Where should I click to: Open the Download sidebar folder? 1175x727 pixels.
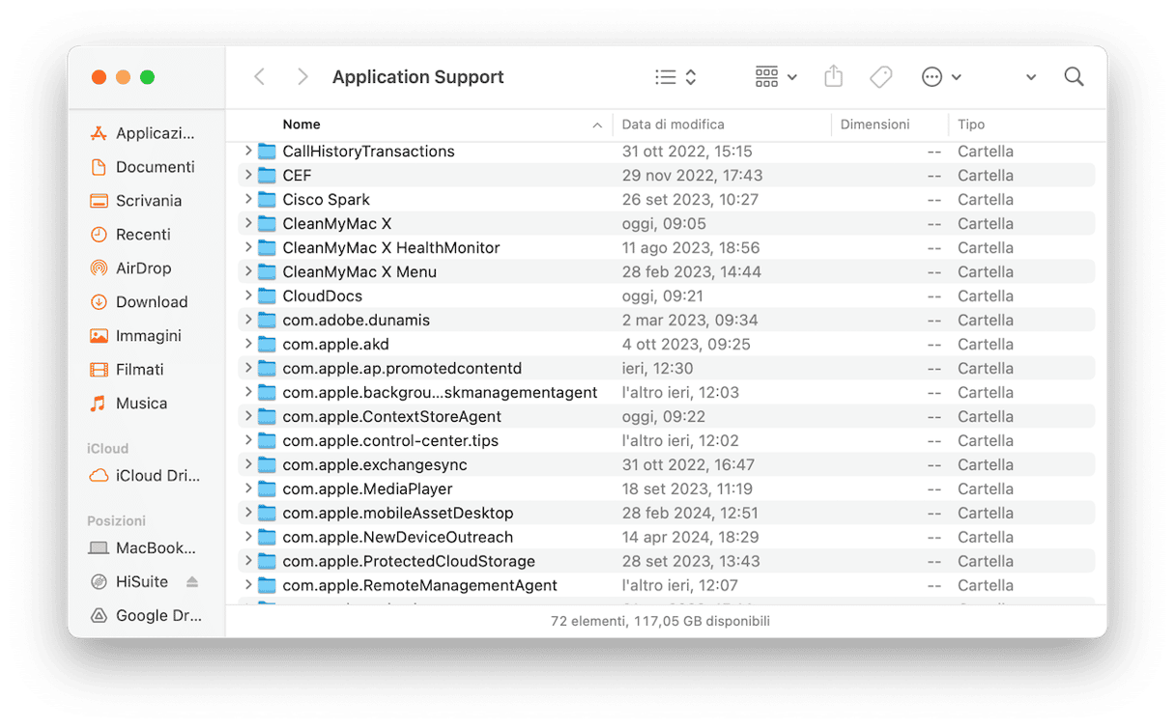[x=151, y=302]
